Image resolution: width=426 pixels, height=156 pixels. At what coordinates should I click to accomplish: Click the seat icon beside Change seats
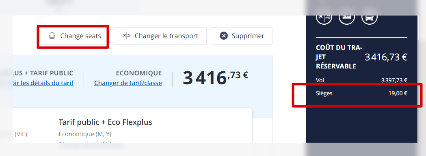pos(52,36)
